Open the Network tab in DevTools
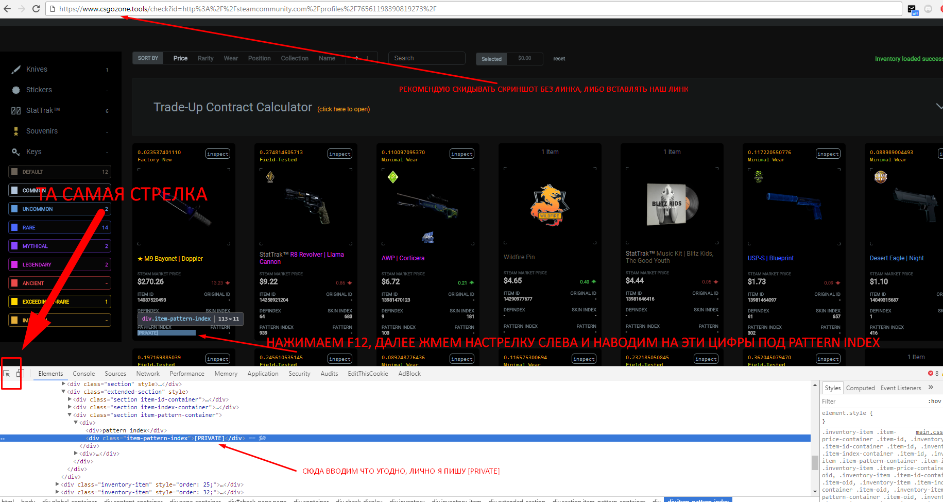The height and width of the screenshot is (502, 943). pos(148,374)
